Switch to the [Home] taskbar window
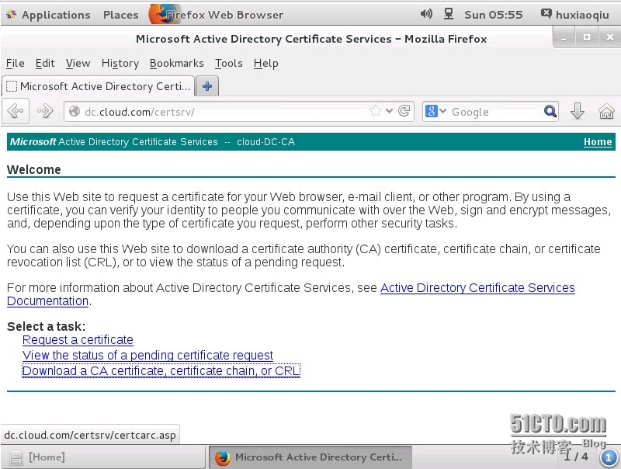The width and height of the screenshot is (621, 469). click(x=103, y=457)
